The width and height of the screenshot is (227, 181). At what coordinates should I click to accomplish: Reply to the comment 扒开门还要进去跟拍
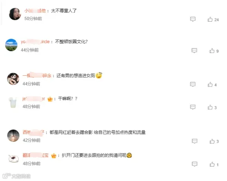pos(195,164)
